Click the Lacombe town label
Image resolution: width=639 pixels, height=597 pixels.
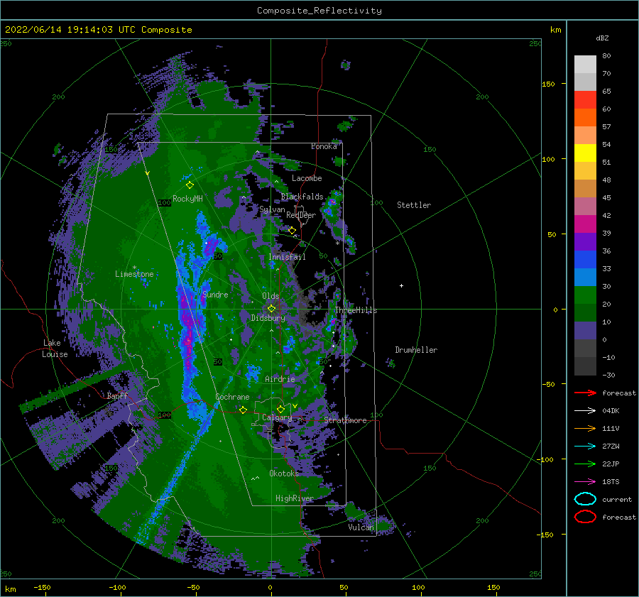coord(307,178)
